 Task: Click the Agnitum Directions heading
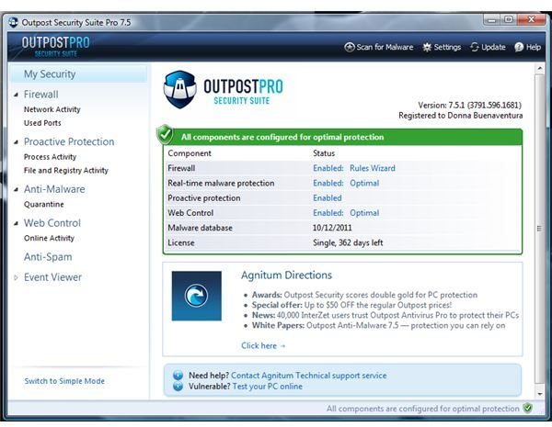tap(286, 275)
